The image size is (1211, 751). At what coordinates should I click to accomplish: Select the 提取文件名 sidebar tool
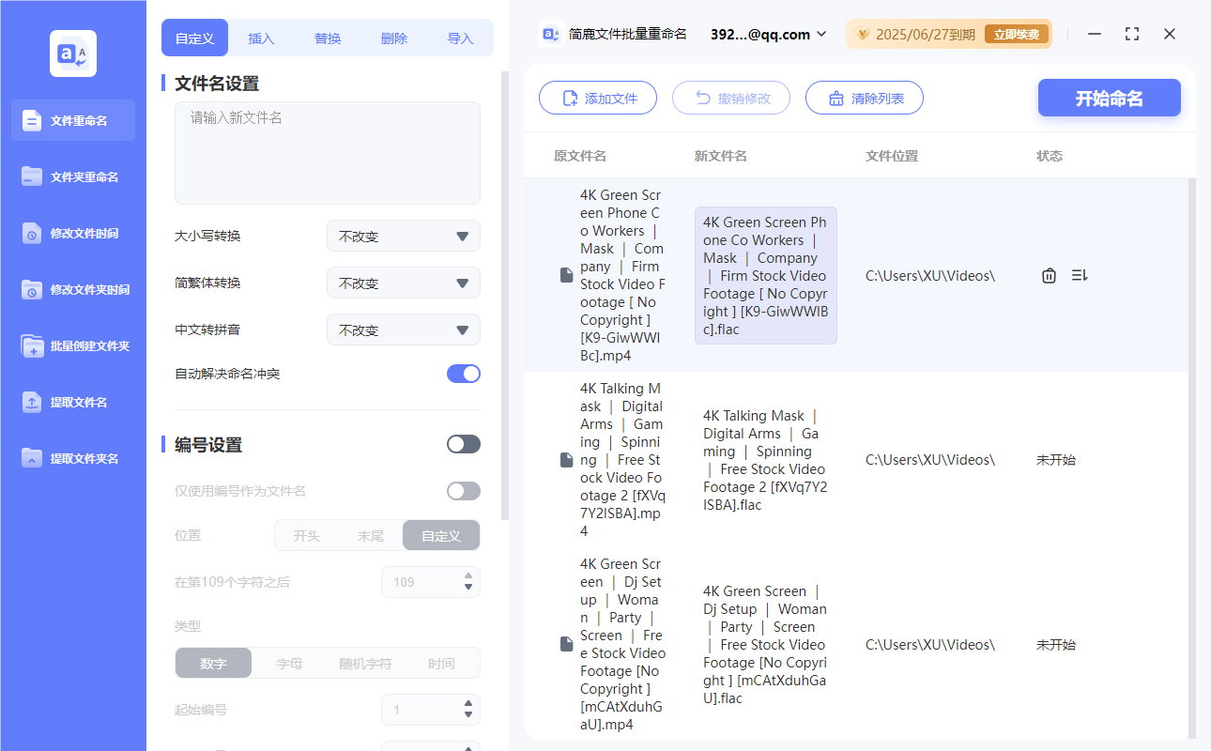72,402
